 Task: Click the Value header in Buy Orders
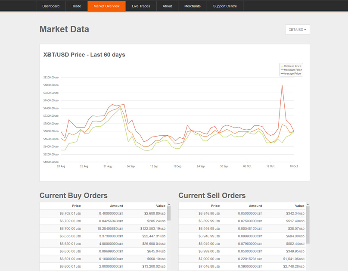point(161,206)
